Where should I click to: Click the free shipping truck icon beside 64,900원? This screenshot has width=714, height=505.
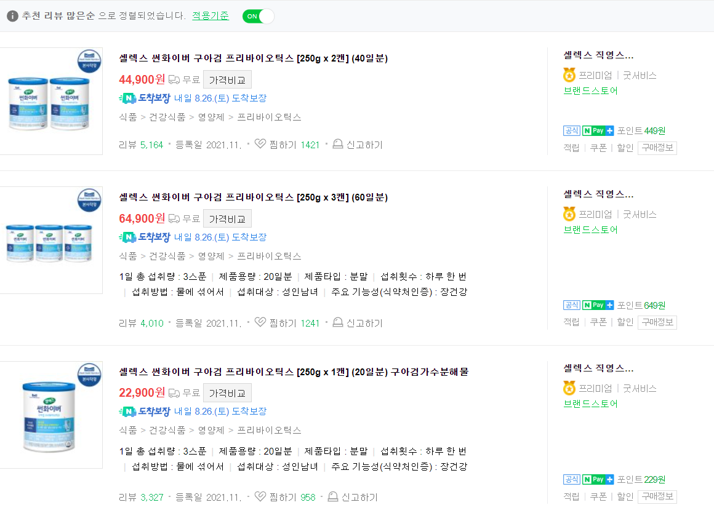pos(172,218)
